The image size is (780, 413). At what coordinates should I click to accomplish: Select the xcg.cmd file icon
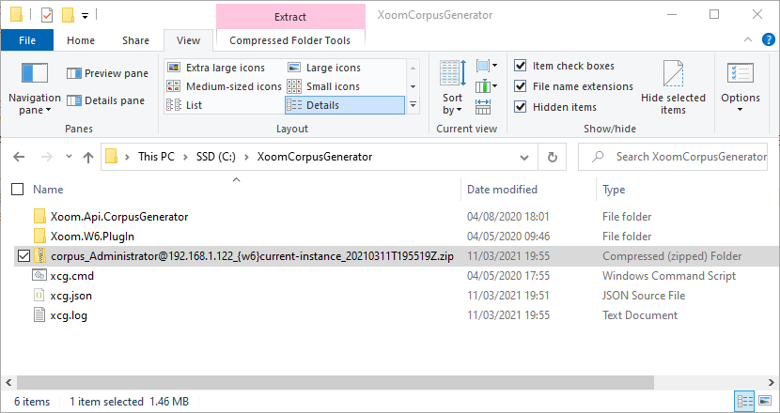click(x=39, y=275)
